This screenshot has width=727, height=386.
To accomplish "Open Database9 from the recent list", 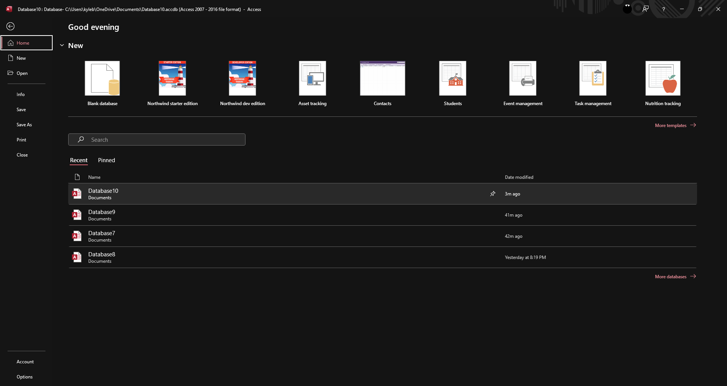I will 102,215.
